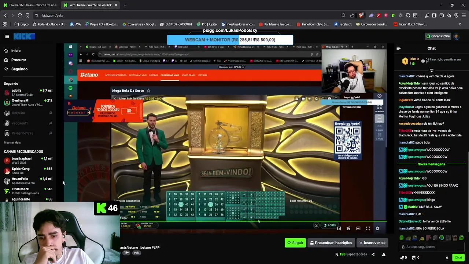Reload the page
Viewport: 469px width, 264px height.
[20, 15]
